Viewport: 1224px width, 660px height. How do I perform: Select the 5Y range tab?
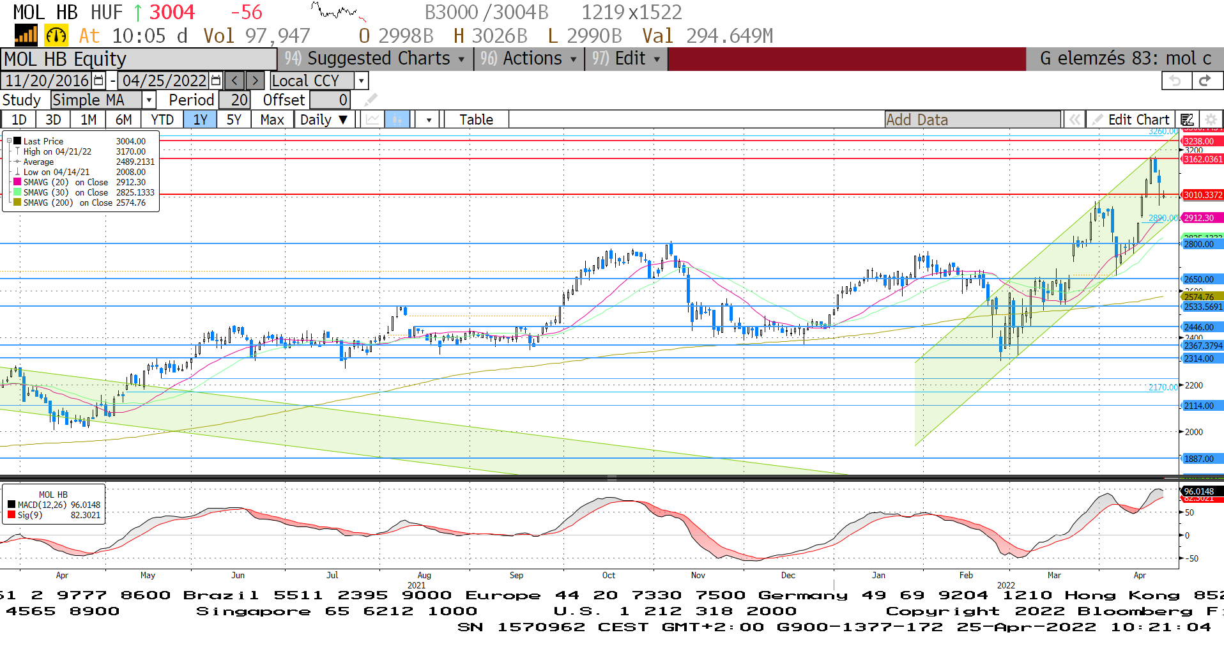pos(234,119)
